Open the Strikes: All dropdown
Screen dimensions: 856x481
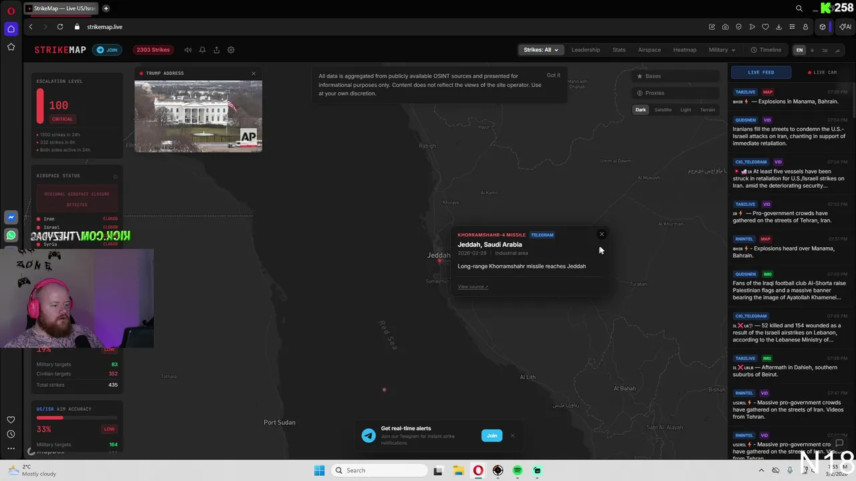tap(540, 50)
